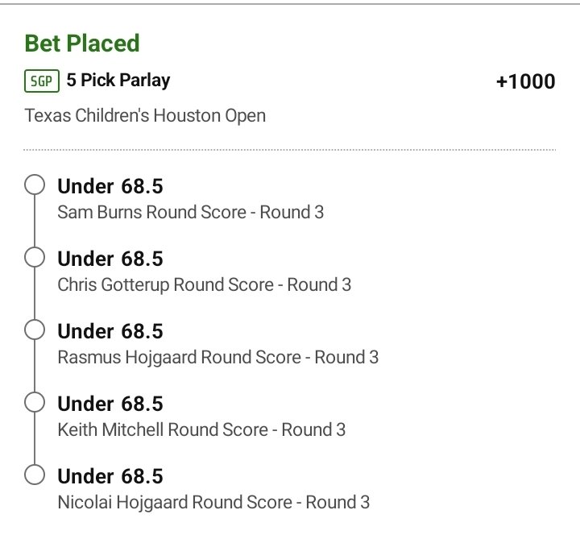Click the circle marker beside Chris Gotterup pick
The image size is (580, 535).
point(35,258)
